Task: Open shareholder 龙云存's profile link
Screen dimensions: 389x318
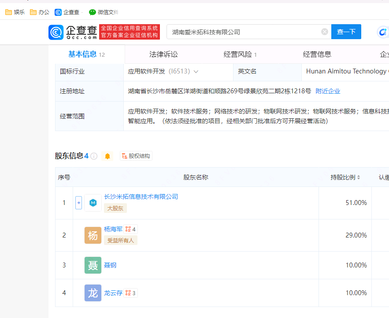Action: [113, 293]
